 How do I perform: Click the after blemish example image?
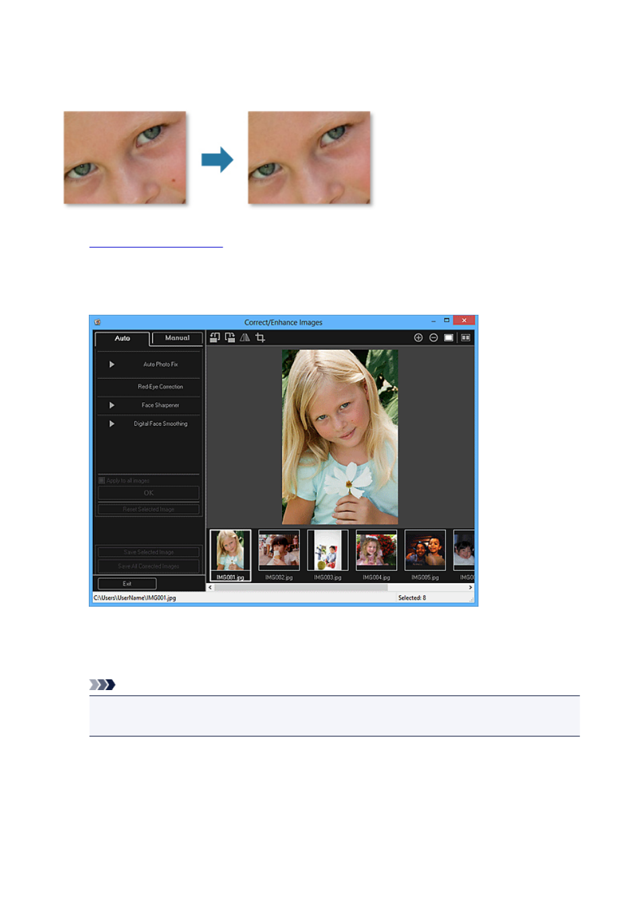pos(310,157)
